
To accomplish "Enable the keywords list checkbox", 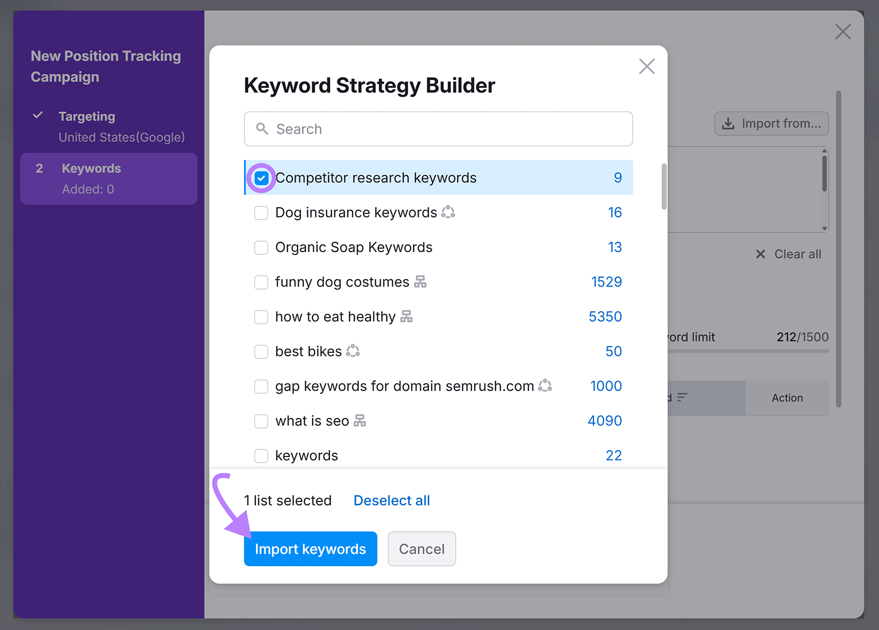I will click(261, 455).
